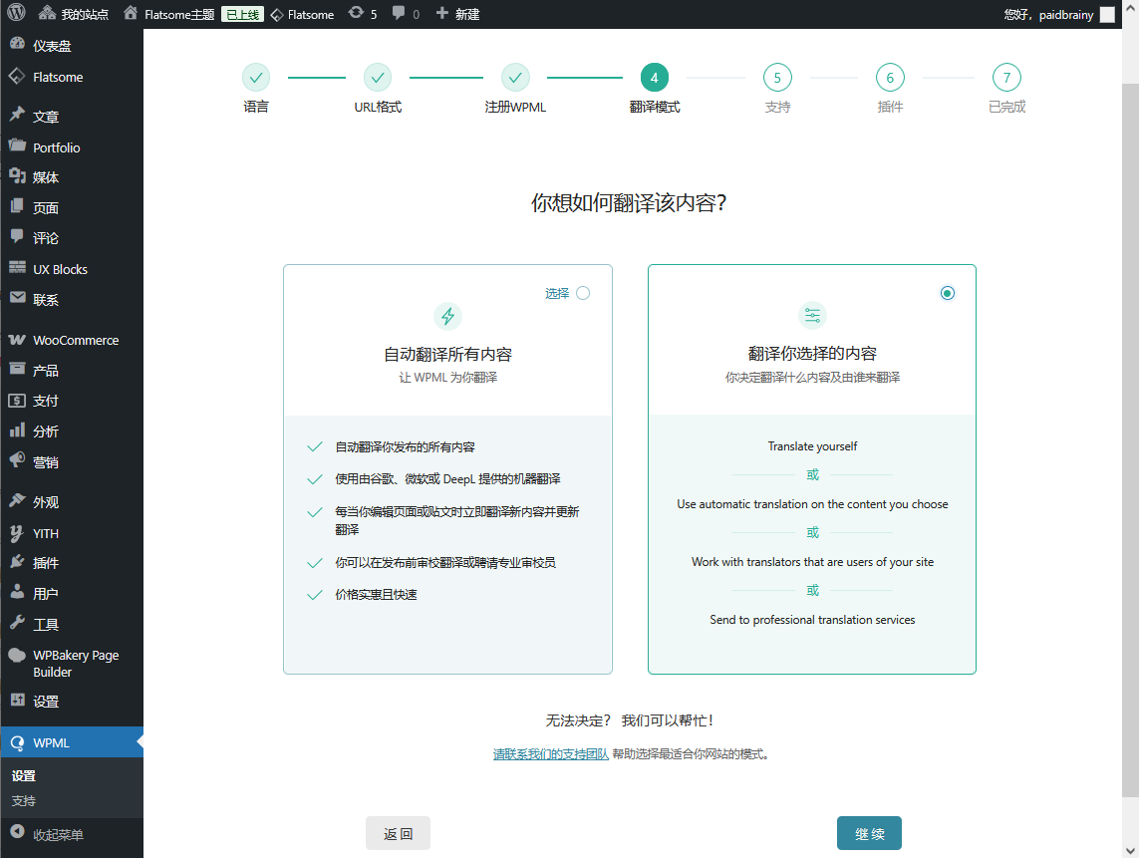Viewport: 1139px width, 858px height.
Task: Open 插件 plugins icon in the sidebar menu
Action: click(17, 562)
